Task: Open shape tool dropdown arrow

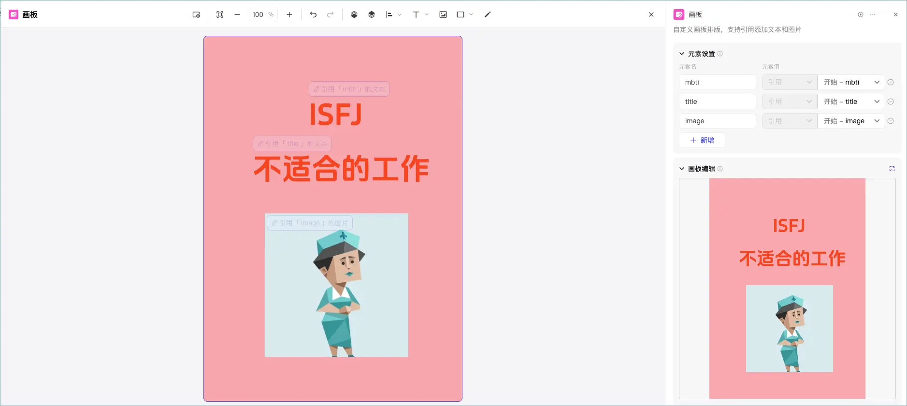Action: click(471, 14)
